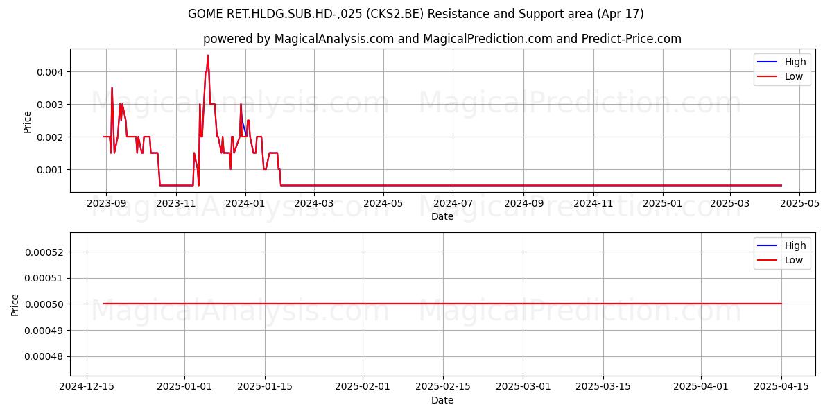Click the 2024-03 date tick label
This screenshot has height=416, width=832.
tap(314, 204)
